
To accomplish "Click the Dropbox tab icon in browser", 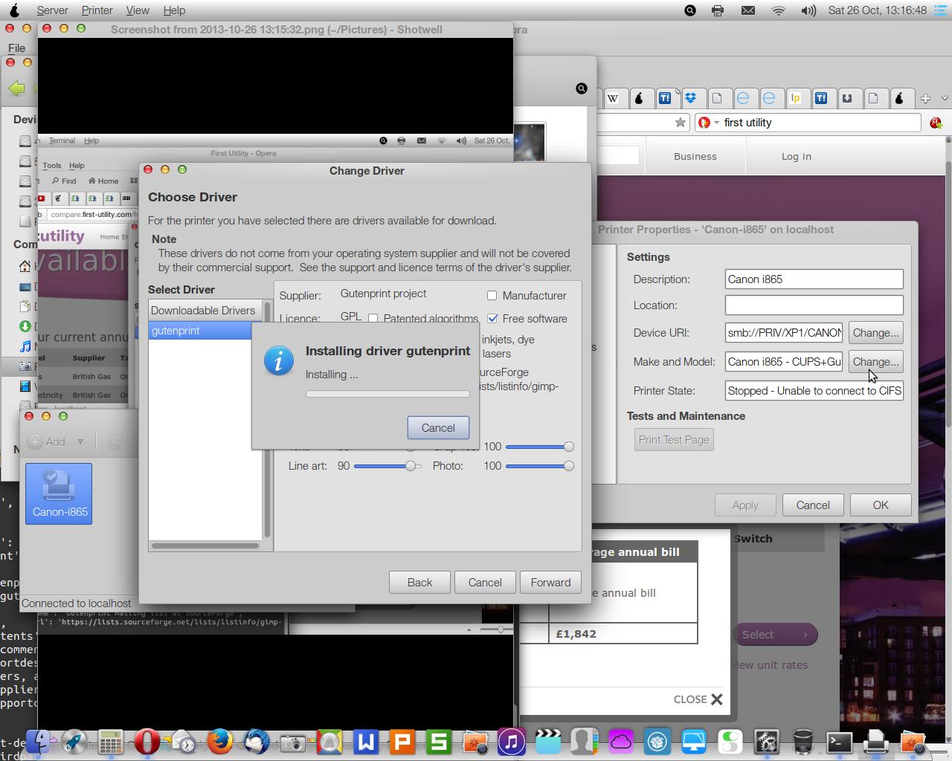I will [691, 98].
